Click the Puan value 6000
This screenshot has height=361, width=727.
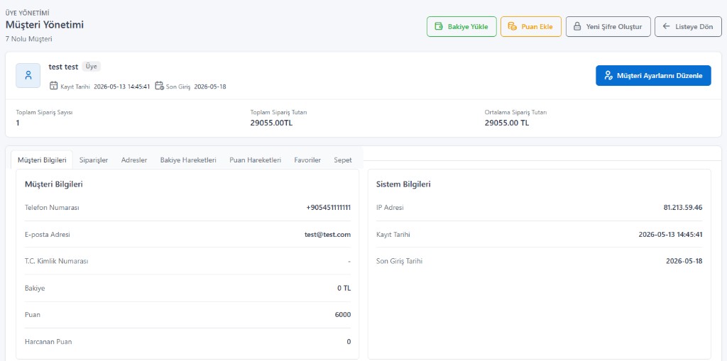[343, 315]
